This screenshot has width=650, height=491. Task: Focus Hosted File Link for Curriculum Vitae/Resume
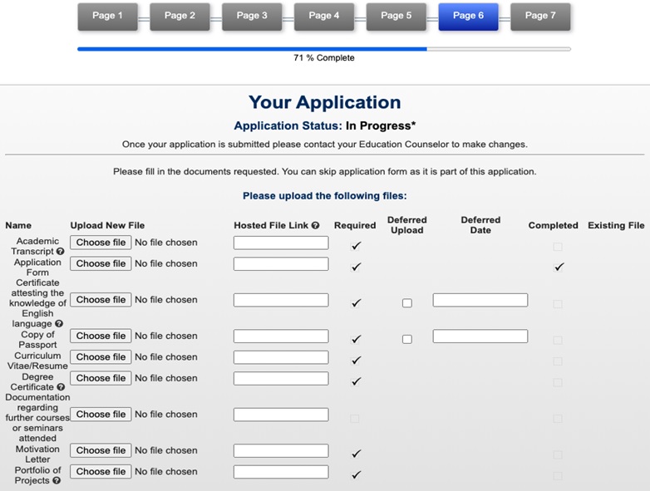[x=281, y=357]
